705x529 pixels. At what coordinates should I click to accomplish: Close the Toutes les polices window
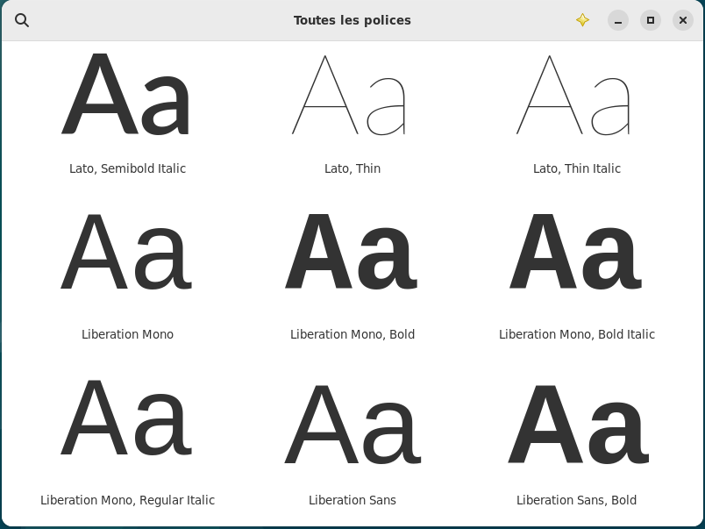(x=682, y=20)
